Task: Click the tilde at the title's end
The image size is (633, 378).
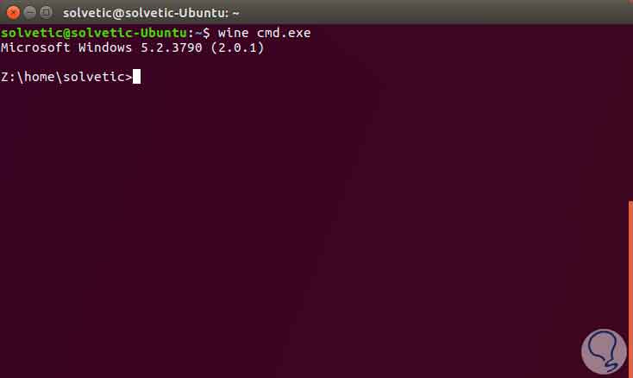Action: [235, 13]
